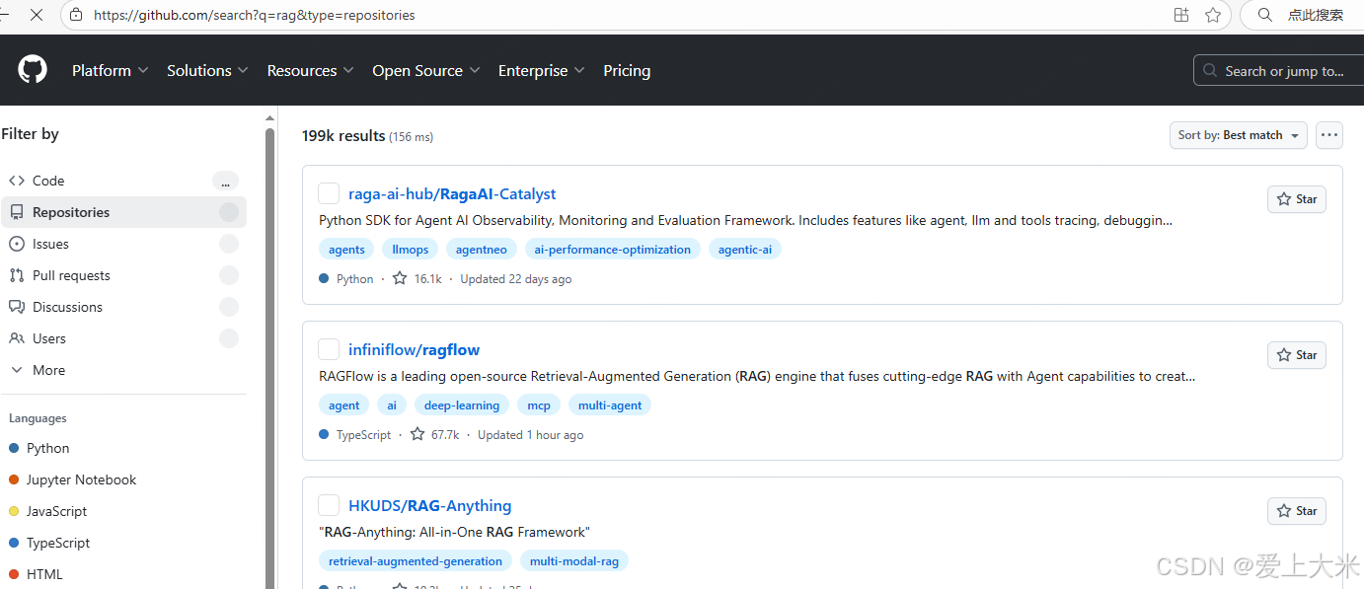Tick the checkbox for HKUDS/RAG-Anything
This screenshot has height=589, width=1364.
(329, 505)
